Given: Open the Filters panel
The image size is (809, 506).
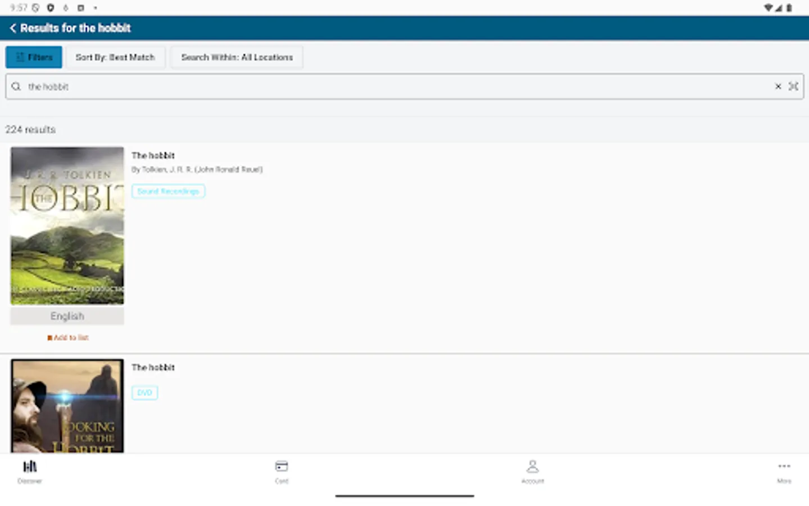Looking at the screenshot, I should 33,57.
